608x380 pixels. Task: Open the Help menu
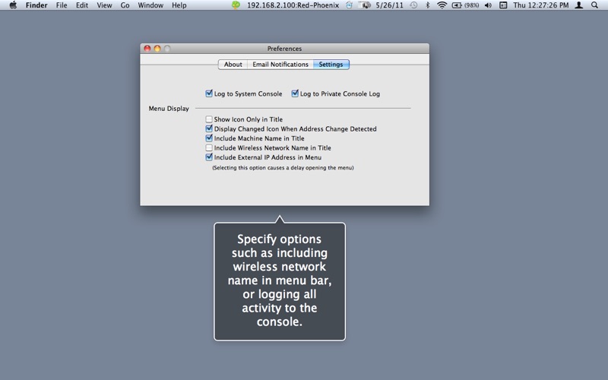[x=179, y=5]
